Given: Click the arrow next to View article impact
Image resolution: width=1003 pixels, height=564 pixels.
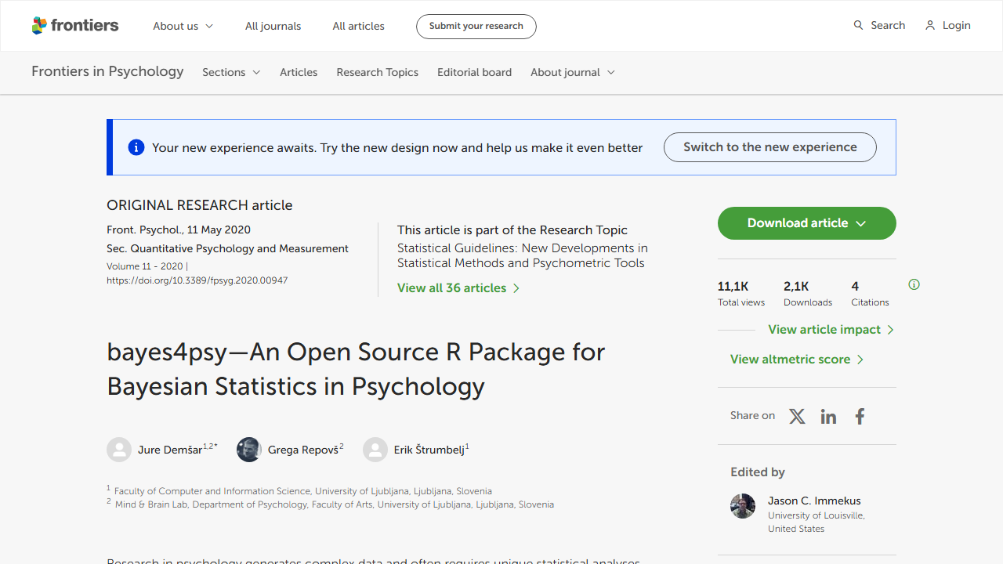Looking at the screenshot, I should 890,330.
